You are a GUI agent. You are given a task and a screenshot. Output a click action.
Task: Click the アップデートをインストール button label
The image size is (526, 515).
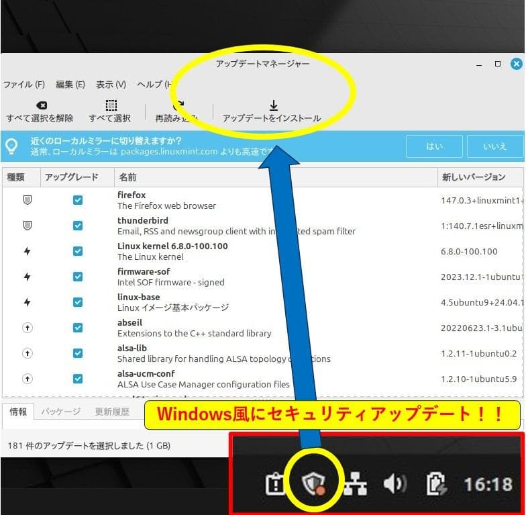tap(272, 118)
